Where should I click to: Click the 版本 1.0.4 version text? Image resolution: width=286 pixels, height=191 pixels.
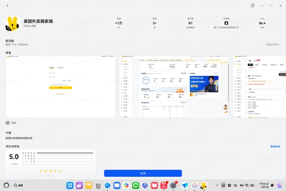click(x=17, y=44)
